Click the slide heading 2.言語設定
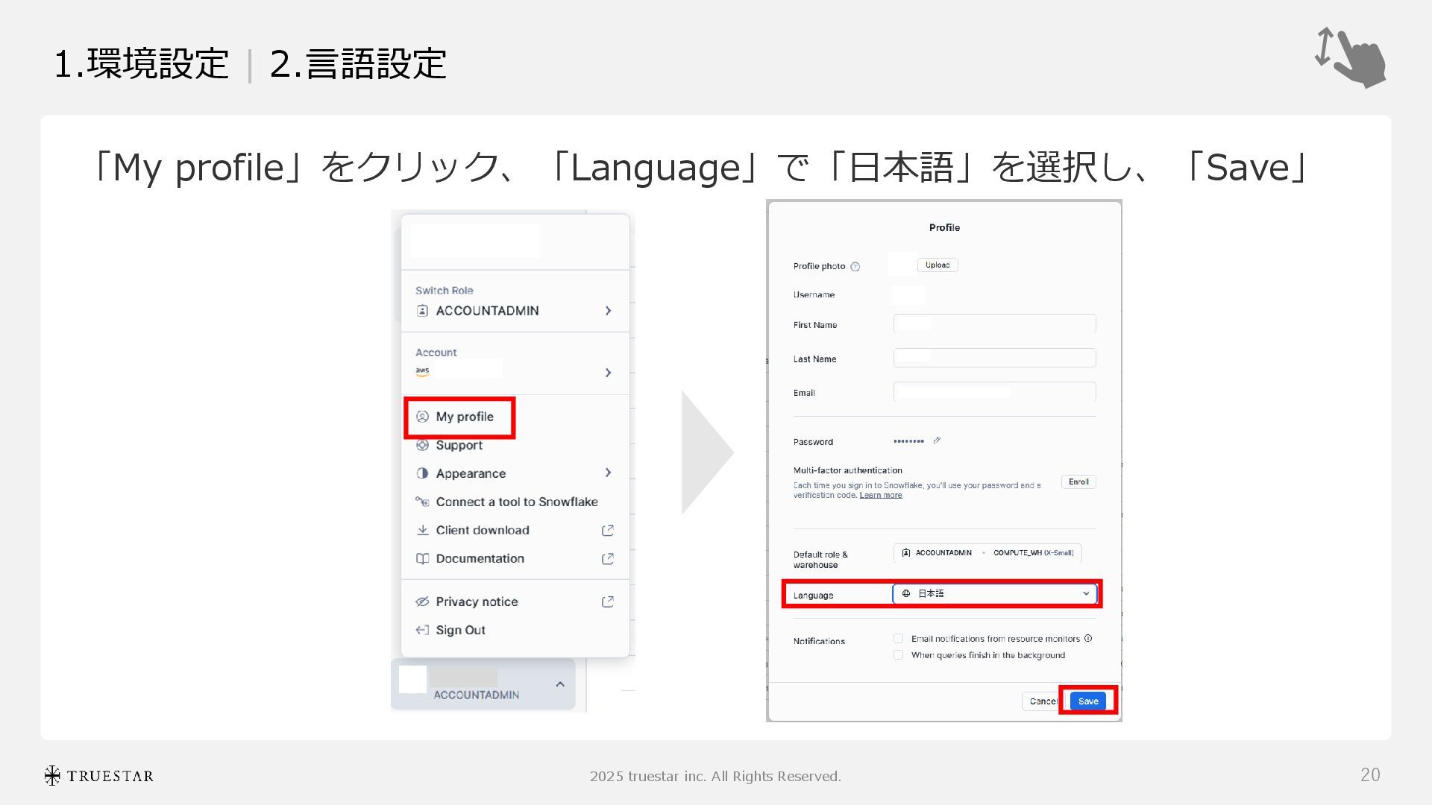This screenshot has height=805, width=1432. [x=358, y=63]
